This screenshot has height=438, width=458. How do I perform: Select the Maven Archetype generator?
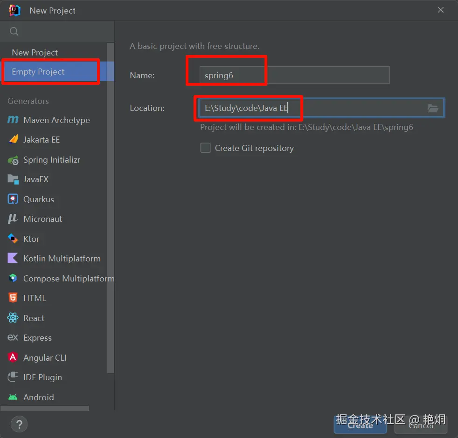[x=56, y=120]
